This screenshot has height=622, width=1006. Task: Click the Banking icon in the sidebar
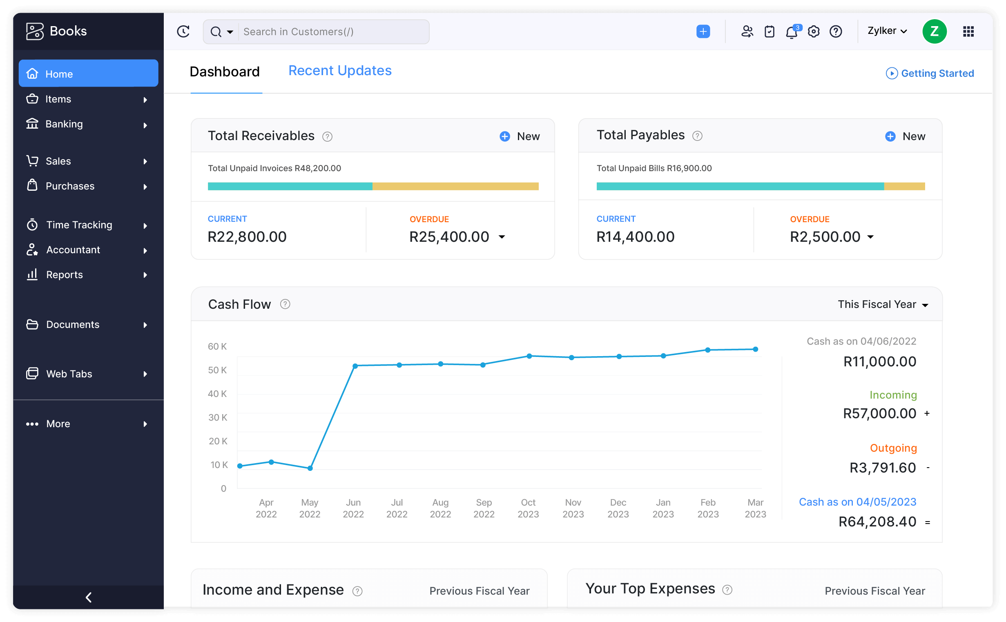point(33,124)
